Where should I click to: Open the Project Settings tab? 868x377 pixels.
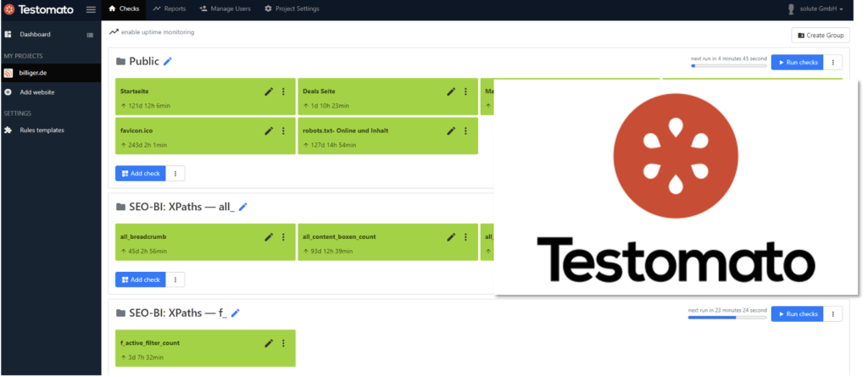click(x=292, y=8)
